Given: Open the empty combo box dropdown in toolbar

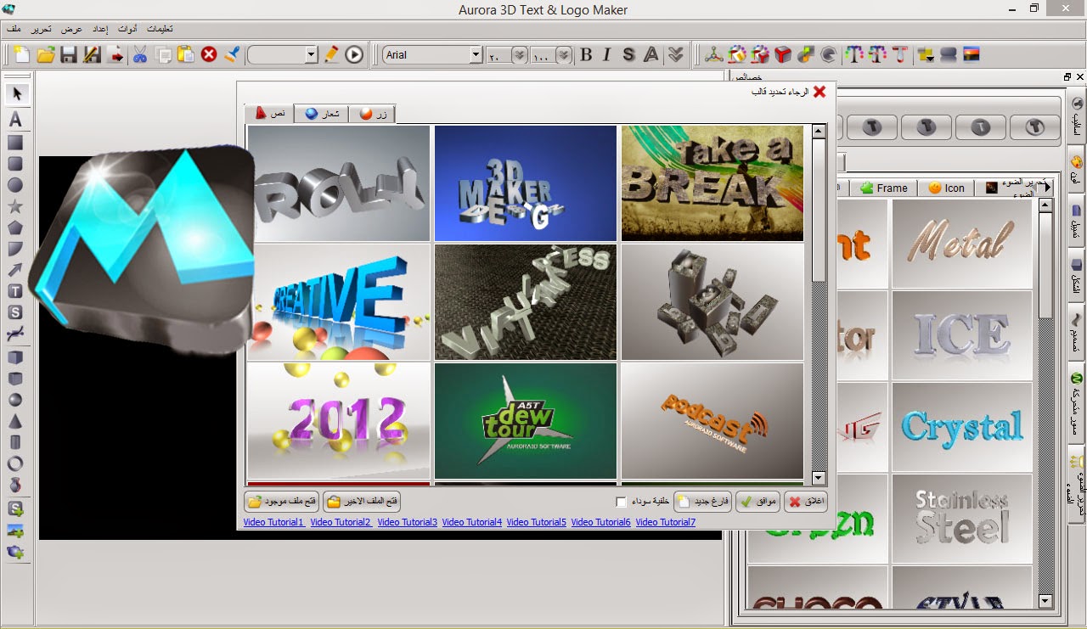Looking at the screenshot, I should click(x=311, y=55).
